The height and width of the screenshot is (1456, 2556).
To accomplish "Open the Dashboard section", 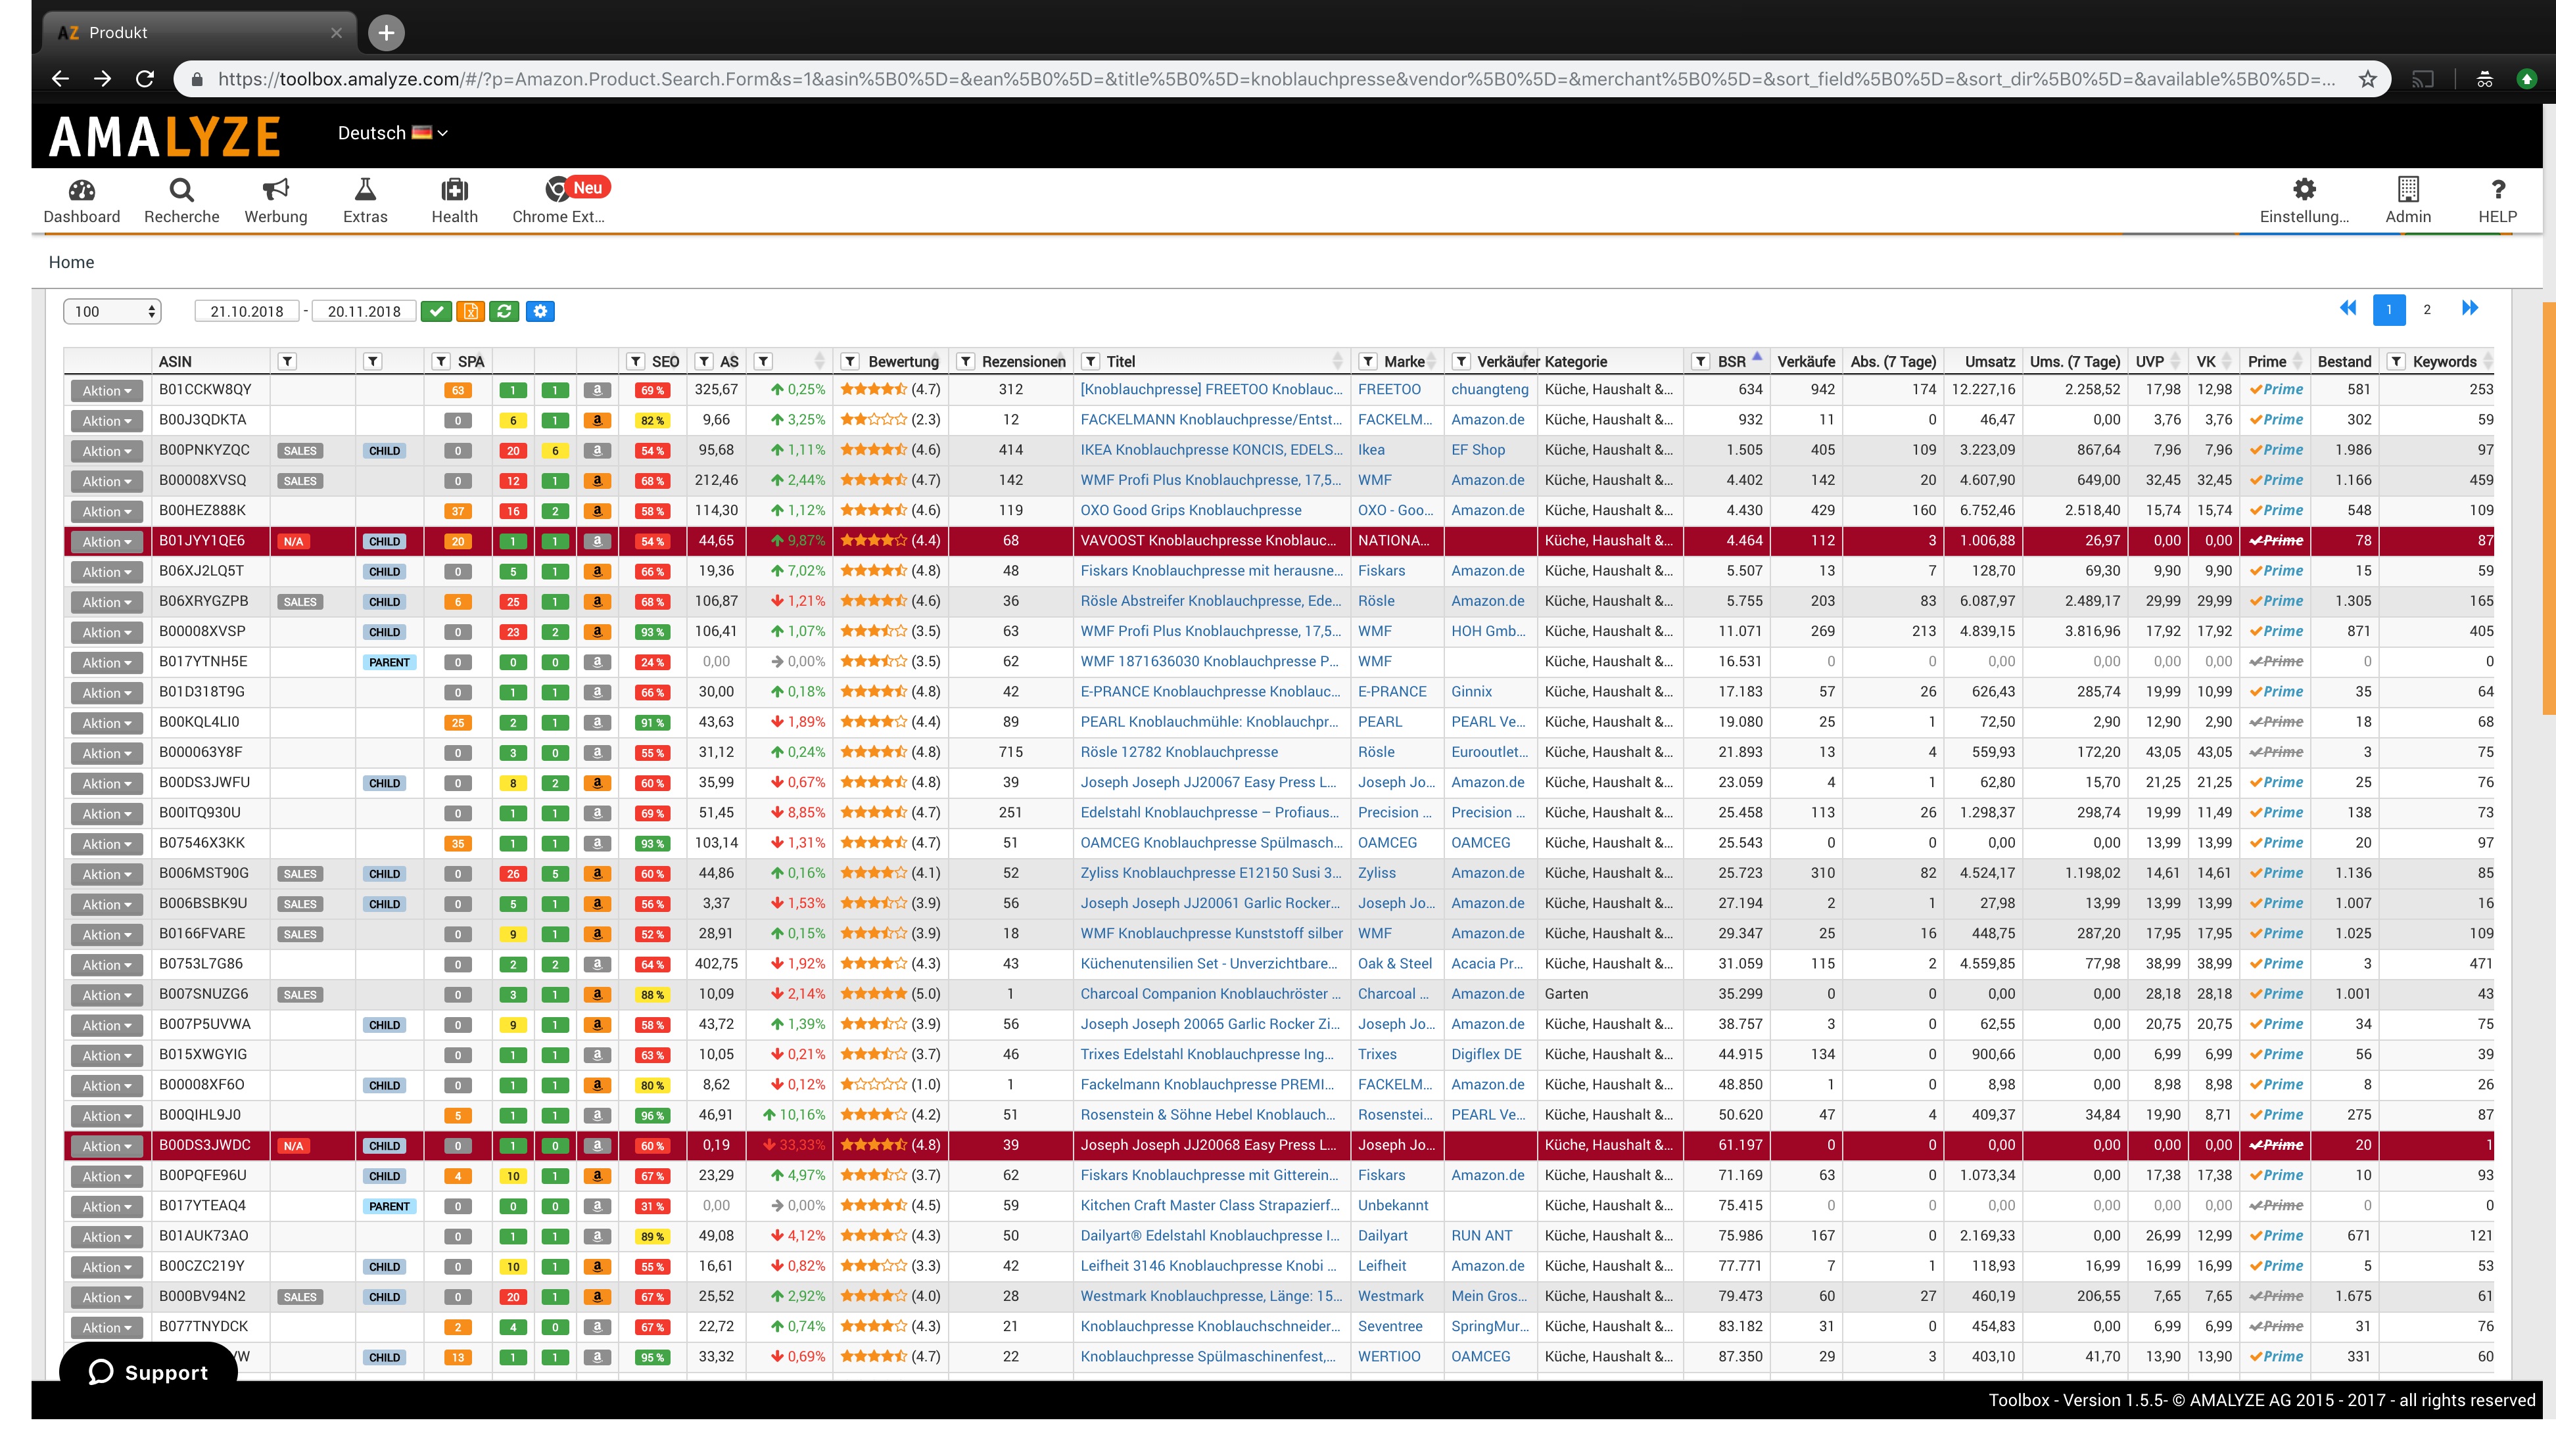I will pyautogui.click(x=81, y=200).
